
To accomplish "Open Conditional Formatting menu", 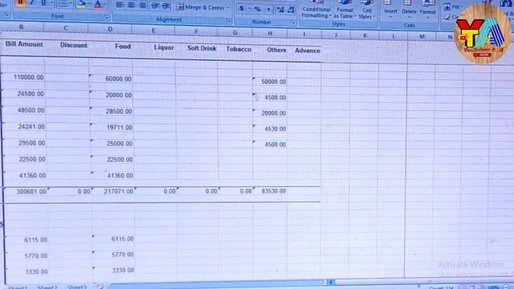I will pos(316,10).
